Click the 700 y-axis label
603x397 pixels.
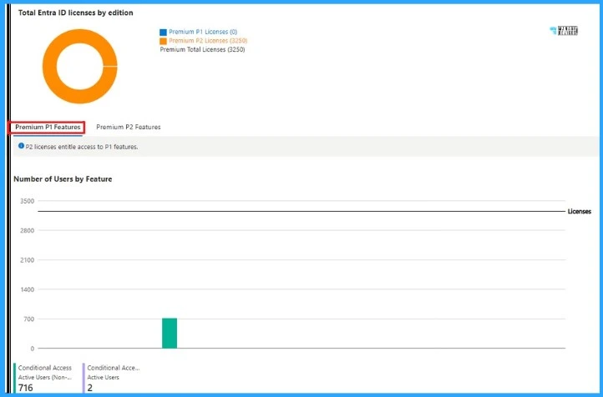tap(29, 319)
